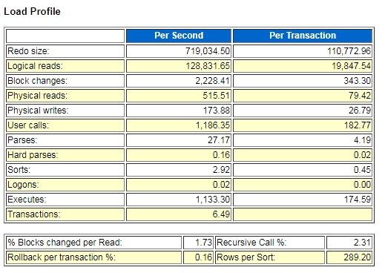The height and width of the screenshot is (273, 385).
Task: Select the Load Profile heading text
Action: (x=32, y=12)
